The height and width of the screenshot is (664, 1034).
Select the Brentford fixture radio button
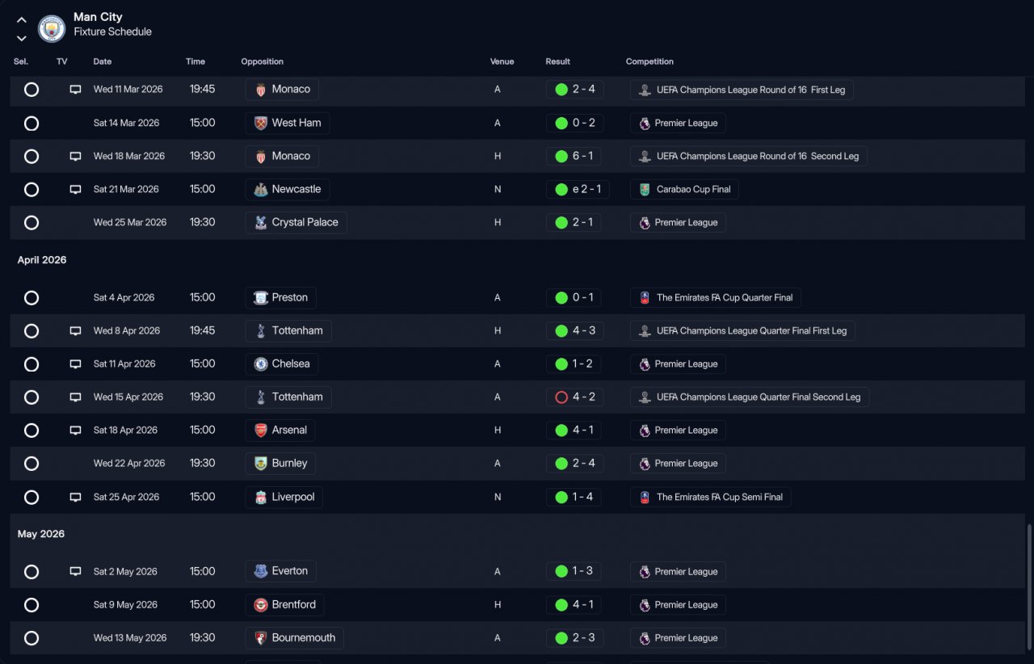click(32, 605)
